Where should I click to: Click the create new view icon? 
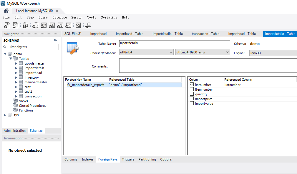point(52,26)
